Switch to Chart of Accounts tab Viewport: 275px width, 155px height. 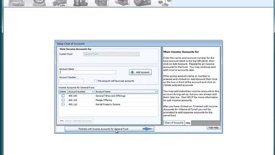point(174,123)
